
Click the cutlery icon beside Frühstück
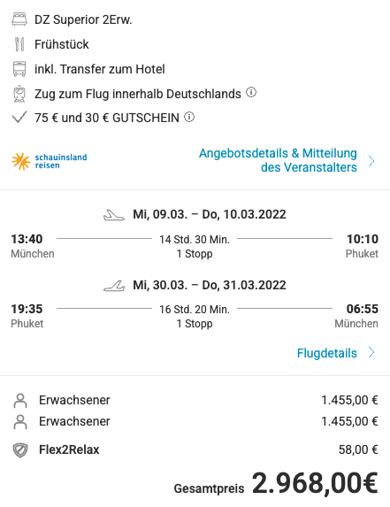coord(19,44)
